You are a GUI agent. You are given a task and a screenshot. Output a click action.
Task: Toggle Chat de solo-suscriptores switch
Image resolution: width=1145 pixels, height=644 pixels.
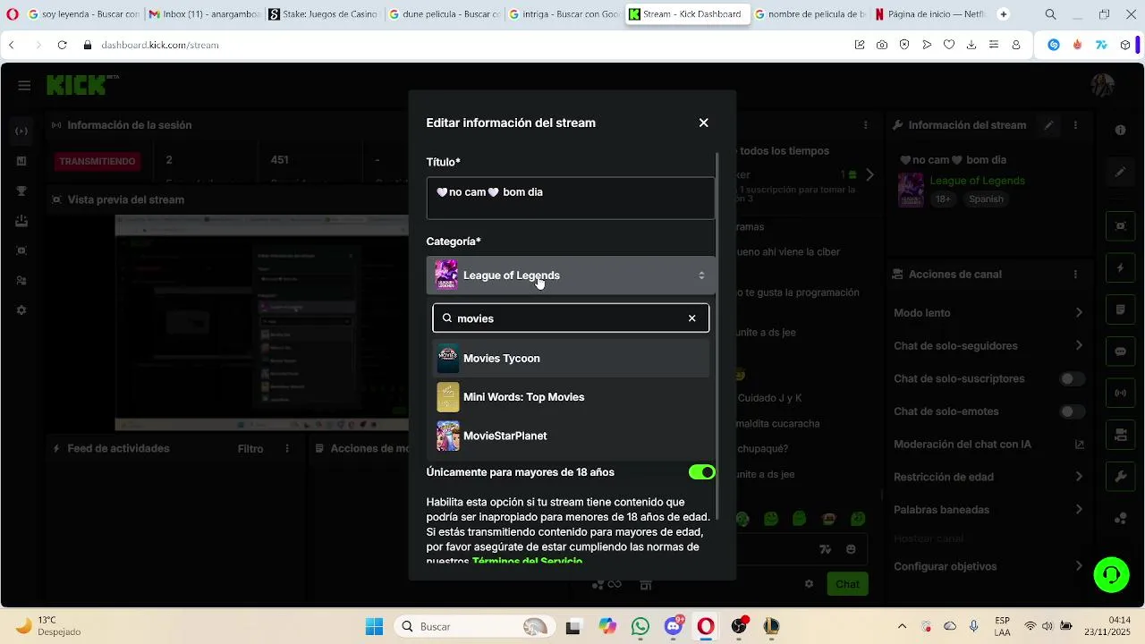[1072, 379]
